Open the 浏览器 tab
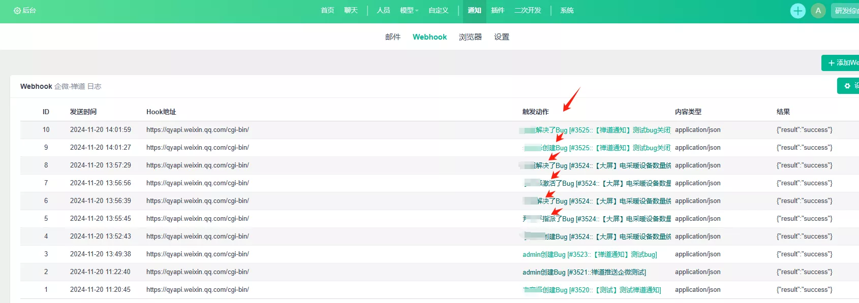 tap(470, 37)
